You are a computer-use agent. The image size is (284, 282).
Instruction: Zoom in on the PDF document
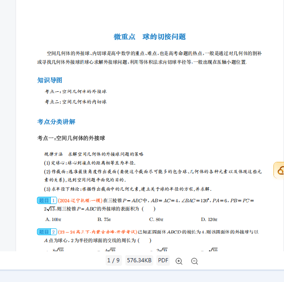[x=179, y=261]
